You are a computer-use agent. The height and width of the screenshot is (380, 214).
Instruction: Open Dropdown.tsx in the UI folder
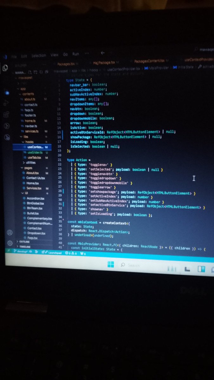(36, 233)
